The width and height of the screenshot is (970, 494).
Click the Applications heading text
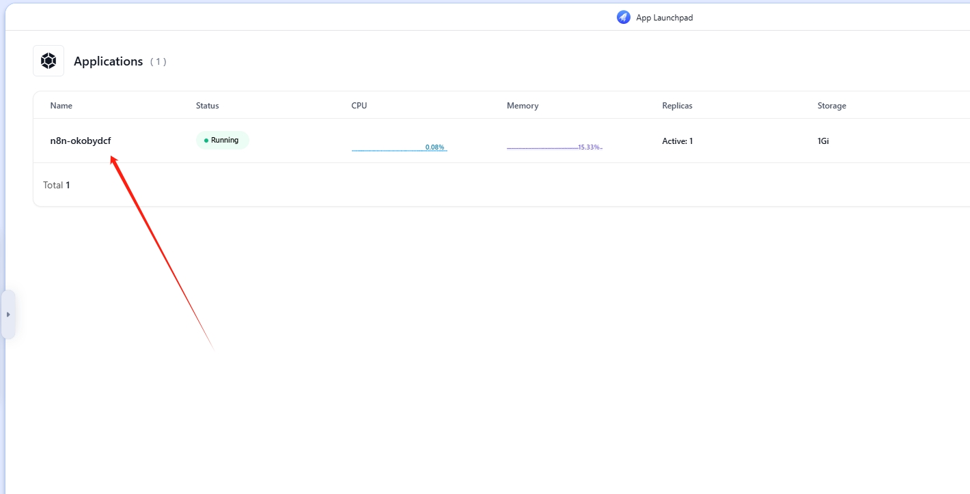(108, 61)
